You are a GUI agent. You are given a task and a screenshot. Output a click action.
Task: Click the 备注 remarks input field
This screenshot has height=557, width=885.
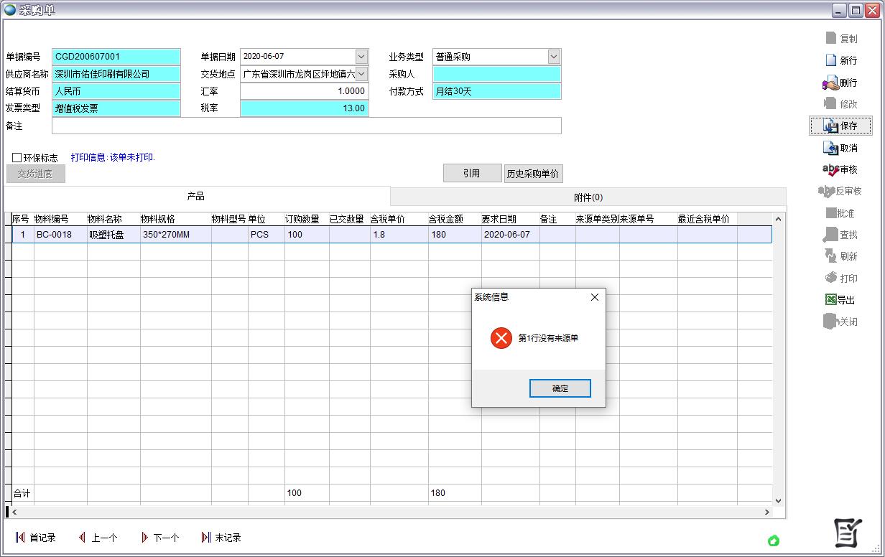tap(306, 126)
